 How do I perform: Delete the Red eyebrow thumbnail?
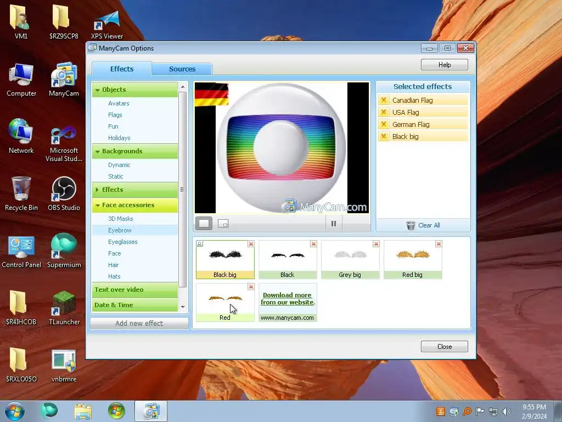[251, 287]
